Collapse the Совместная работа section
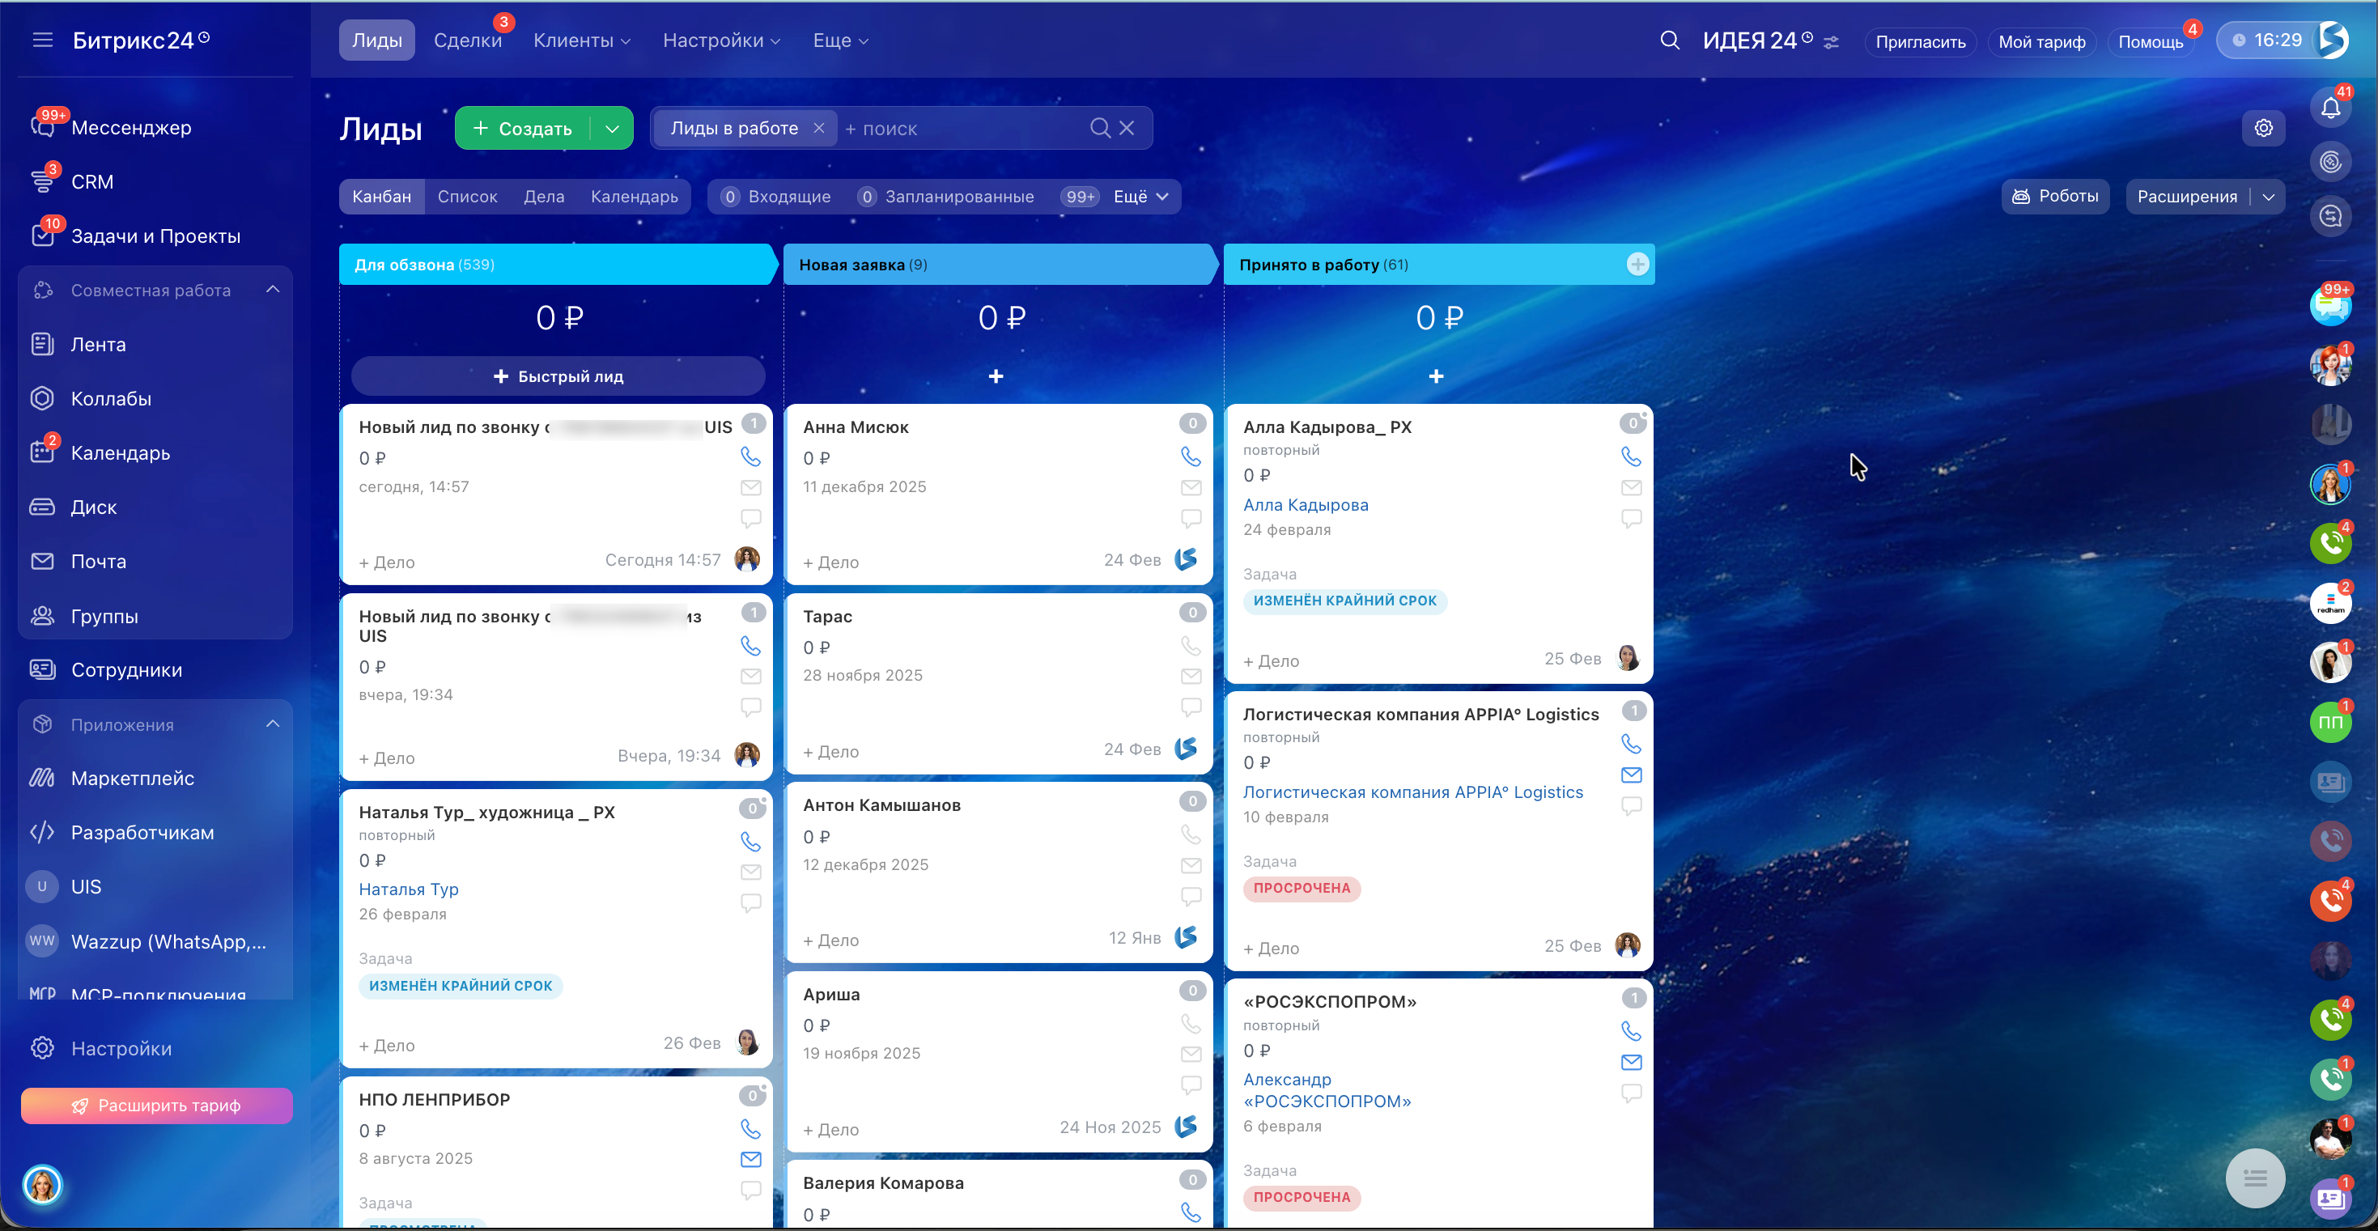 (272, 290)
